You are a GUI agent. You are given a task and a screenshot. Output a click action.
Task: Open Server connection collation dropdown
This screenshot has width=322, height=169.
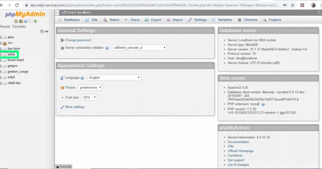pos(139,48)
